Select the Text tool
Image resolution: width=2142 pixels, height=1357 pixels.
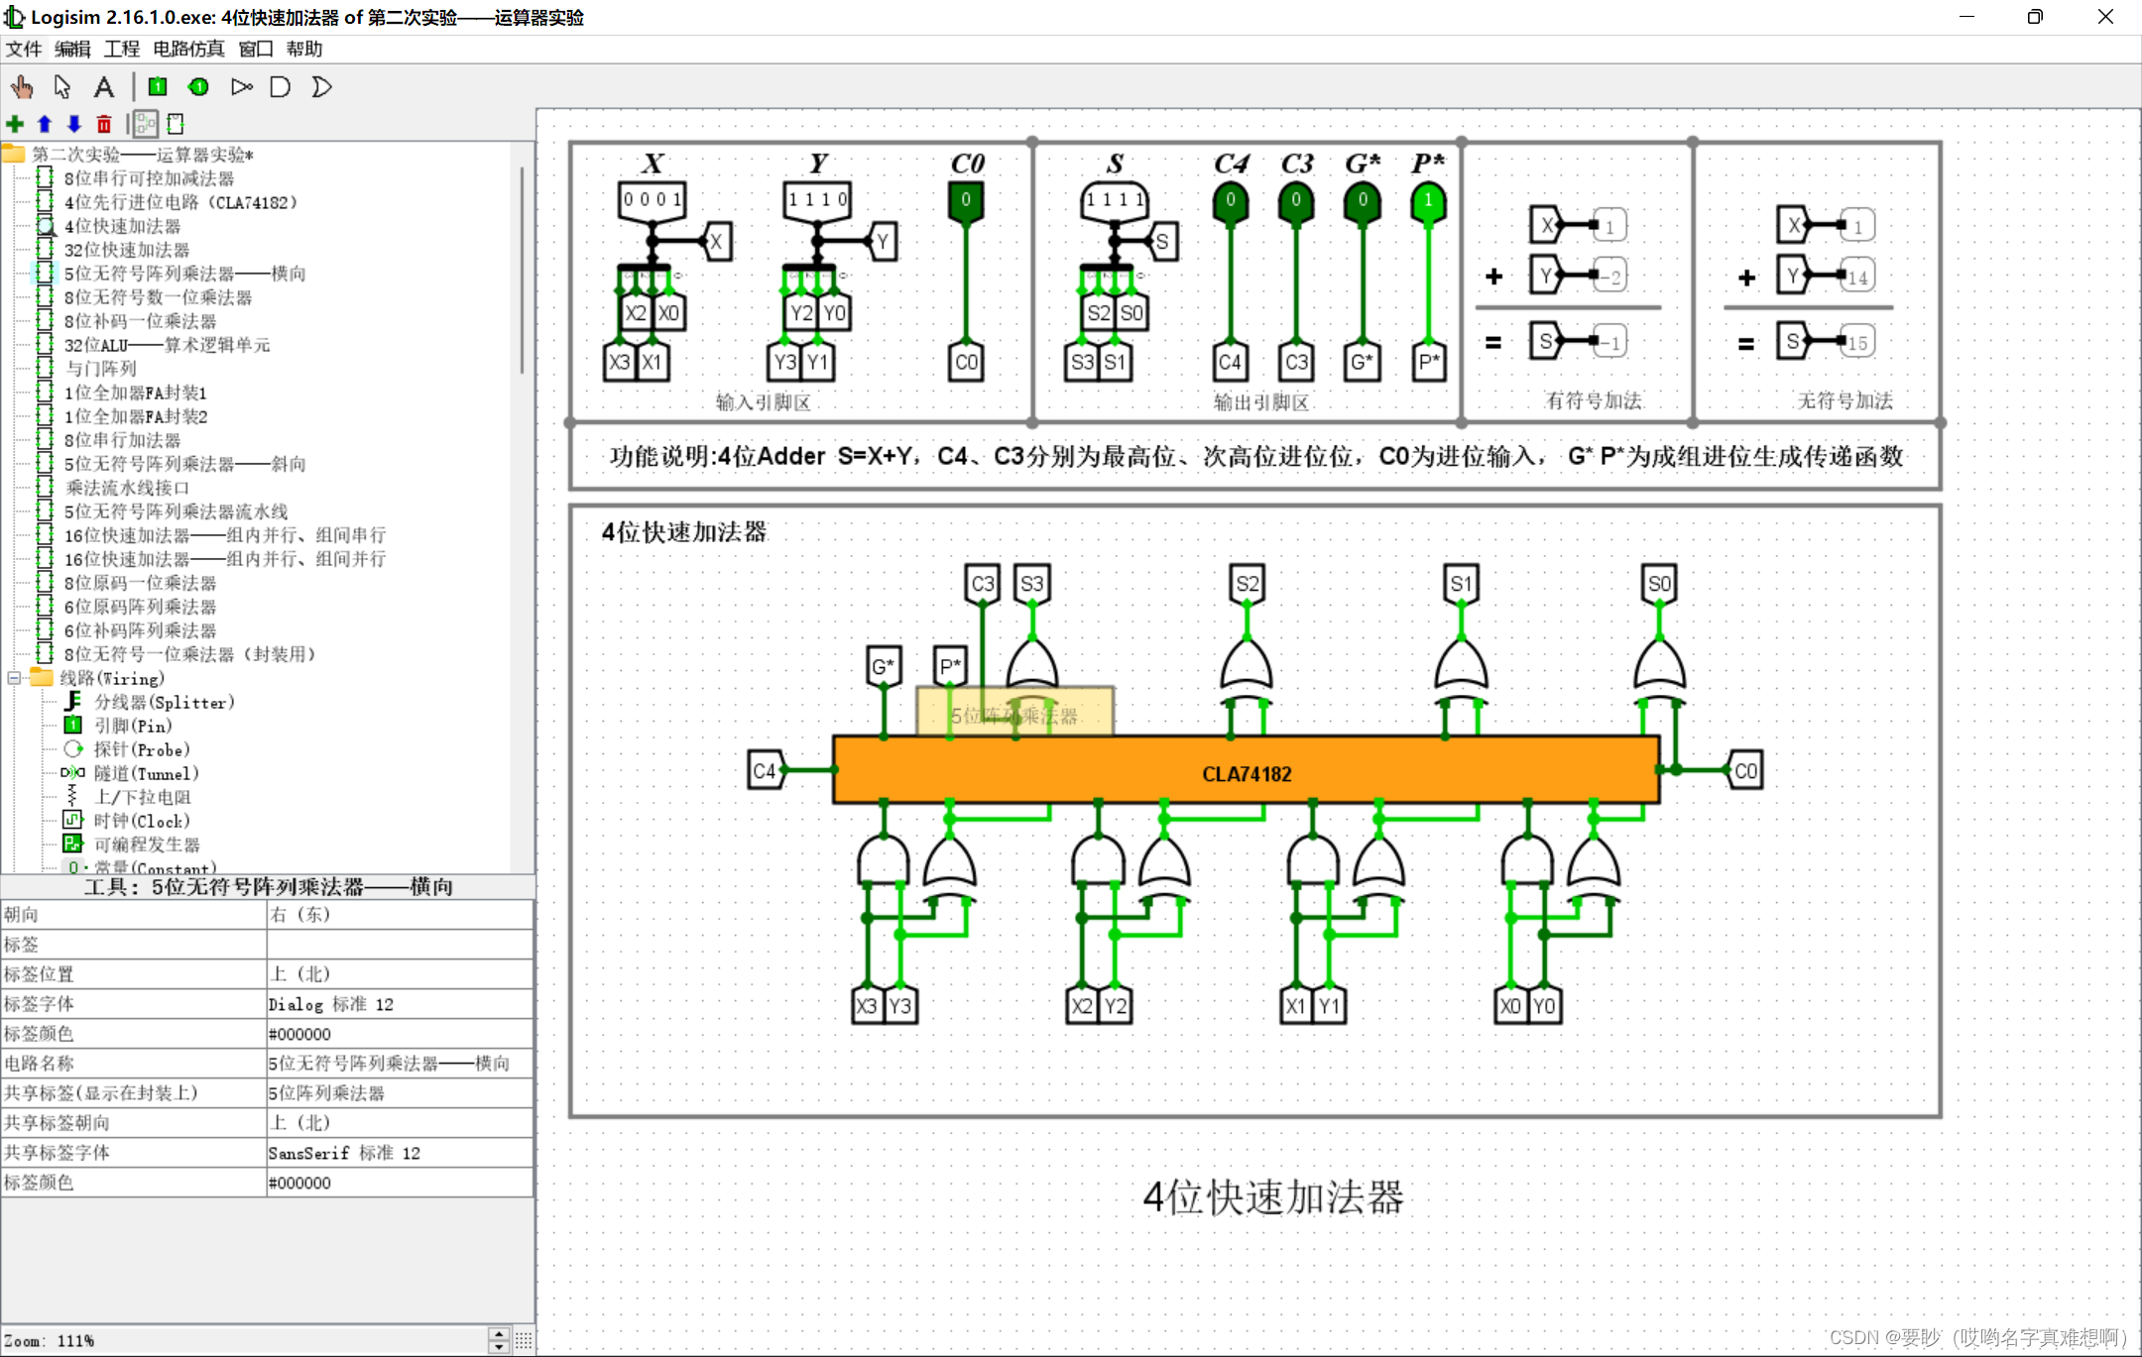tap(103, 87)
